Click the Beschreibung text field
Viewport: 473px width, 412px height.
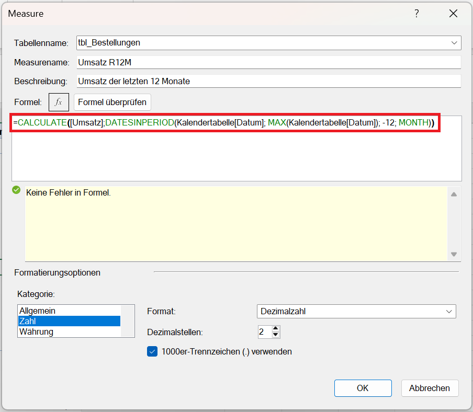click(268, 81)
